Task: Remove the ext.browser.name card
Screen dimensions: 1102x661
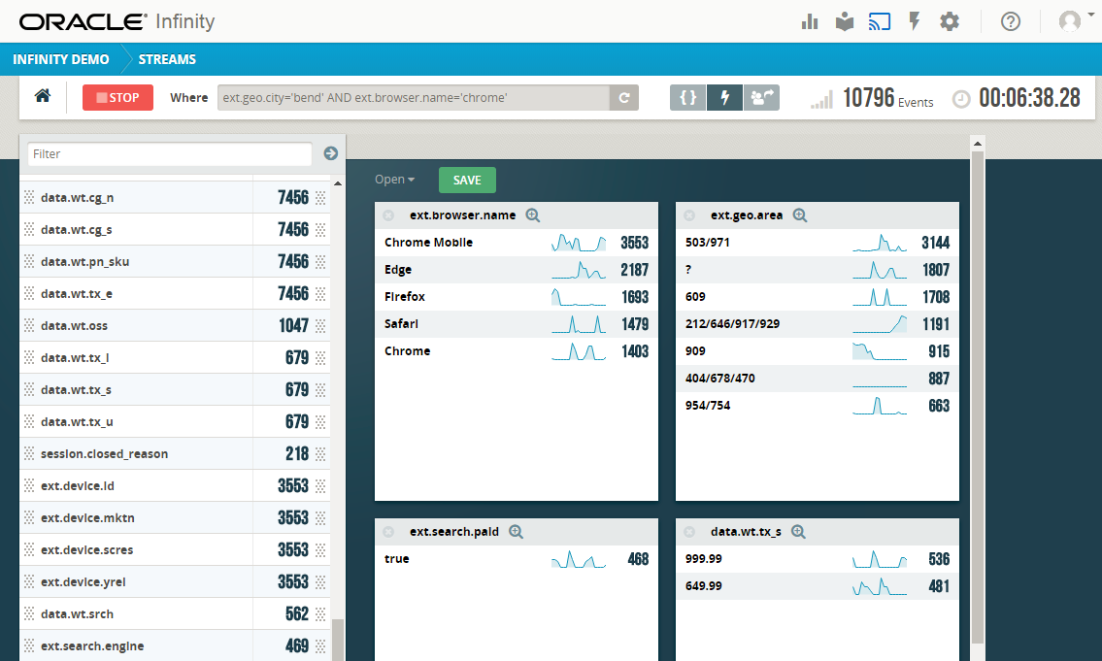Action: pos(388,215)
